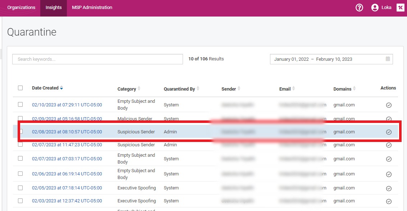The image size is (407, 211).
Task: Open the date range picker field
Action: [x=331, y=59]
